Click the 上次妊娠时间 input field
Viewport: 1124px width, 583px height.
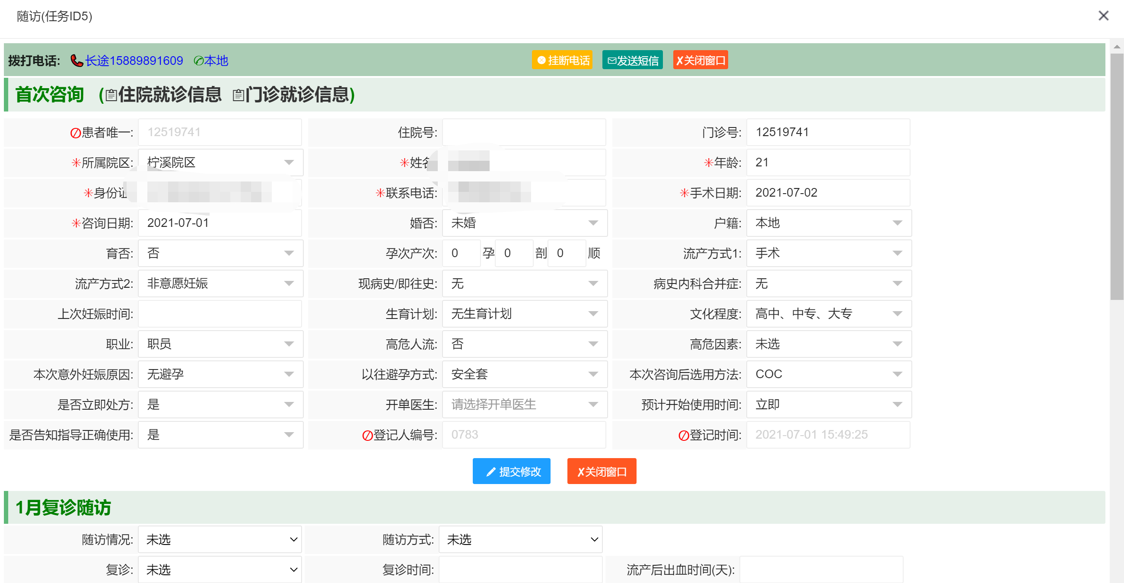[x=220, y=314]
